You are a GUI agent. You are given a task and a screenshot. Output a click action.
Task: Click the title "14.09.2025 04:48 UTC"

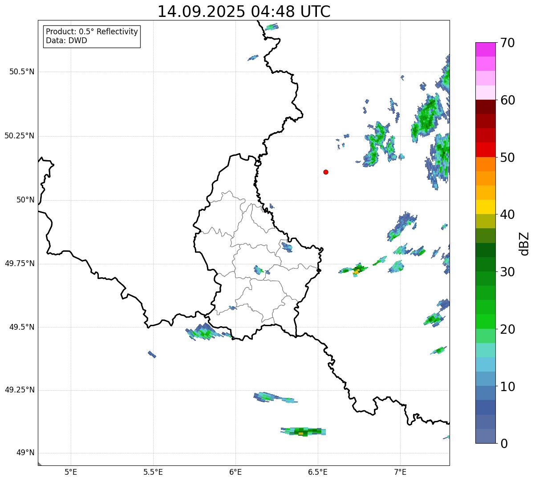coord(244,12)
